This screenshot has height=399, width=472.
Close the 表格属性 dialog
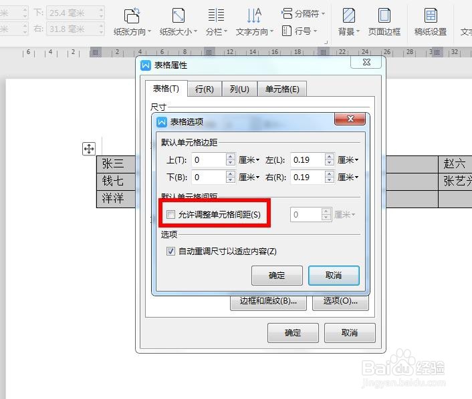pyautogui.click(x=366, y=62)
